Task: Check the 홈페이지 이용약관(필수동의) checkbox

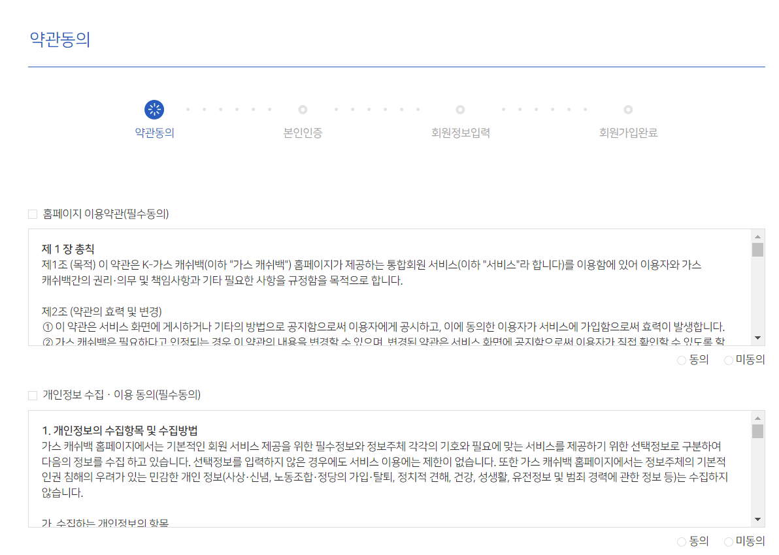Action: (x=31, y=212)
